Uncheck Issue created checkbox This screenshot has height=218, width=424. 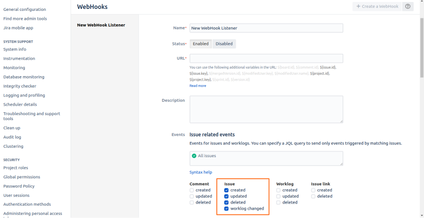coord(226,190)
